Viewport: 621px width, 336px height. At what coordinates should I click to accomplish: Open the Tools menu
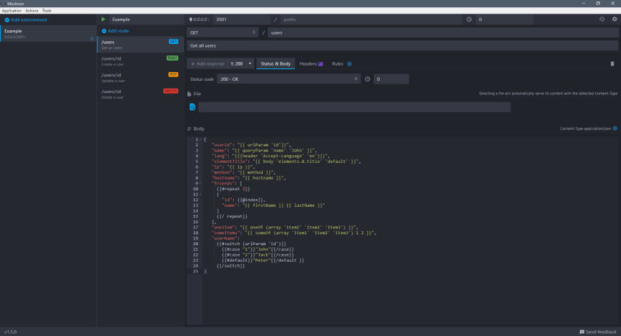[47, 11]
